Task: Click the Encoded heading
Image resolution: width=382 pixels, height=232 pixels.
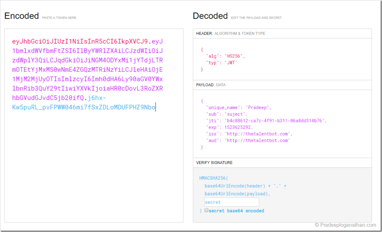Action: click(22, 16)
